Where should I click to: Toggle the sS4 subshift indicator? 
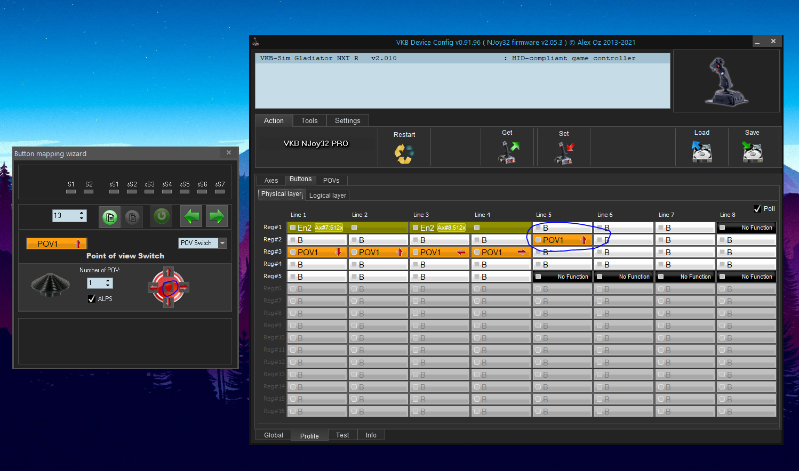tap(167, 191)
